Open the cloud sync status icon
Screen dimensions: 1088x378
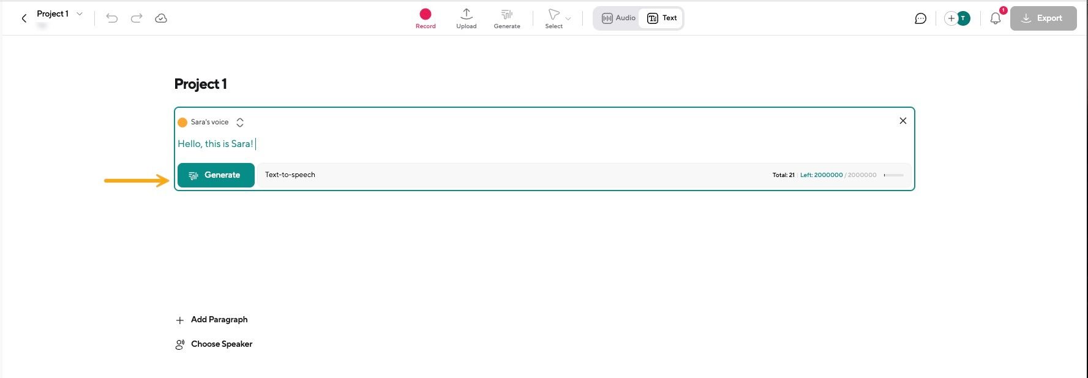(x=161, y=18)
